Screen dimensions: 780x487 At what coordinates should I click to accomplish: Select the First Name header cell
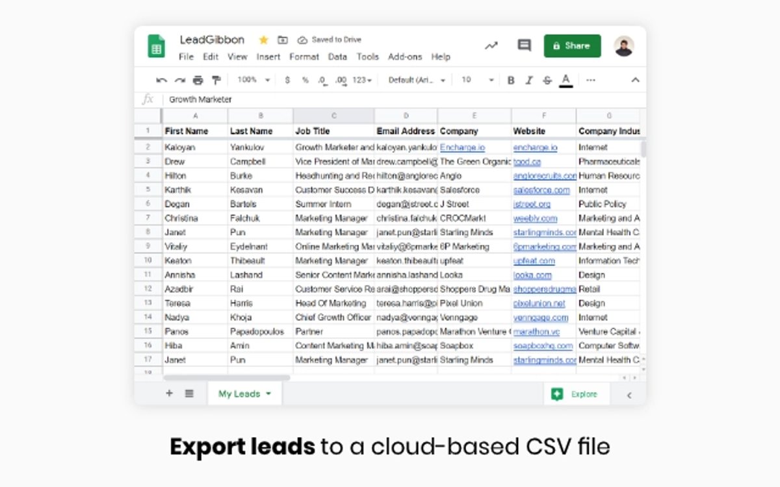tap(194, 131)
